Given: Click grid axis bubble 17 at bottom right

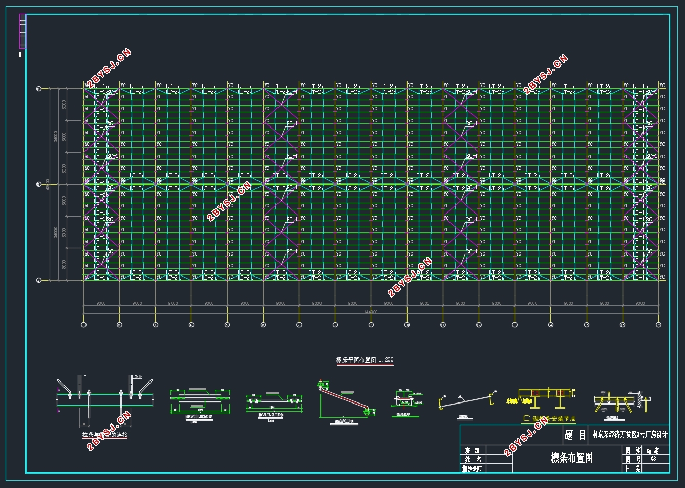Looking at the screenshot, I should pos(658,325).
